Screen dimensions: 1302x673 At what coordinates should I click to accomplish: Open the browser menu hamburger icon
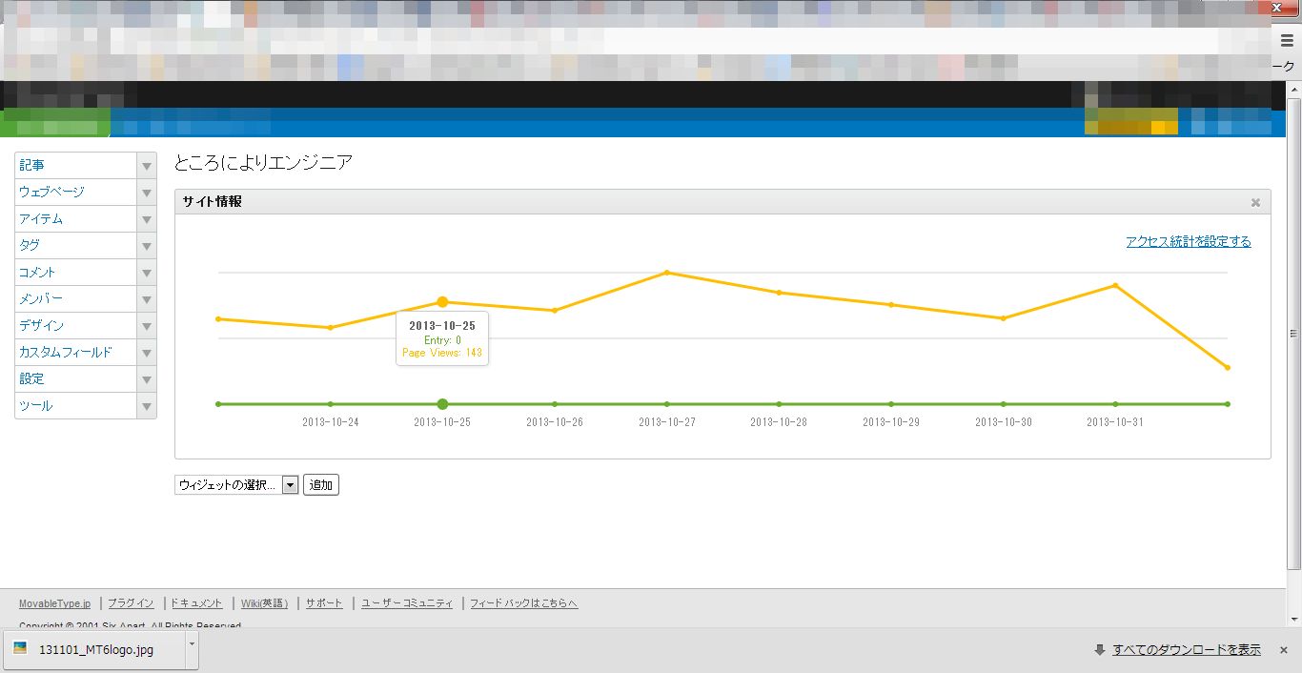click(1287, 40)
